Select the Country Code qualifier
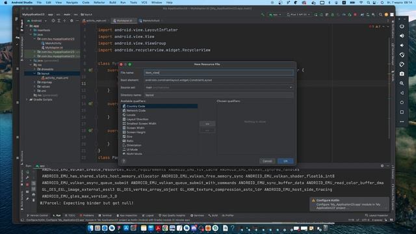Screen dimensions: 416x234 pyautogui.click(x=159, y=106)
